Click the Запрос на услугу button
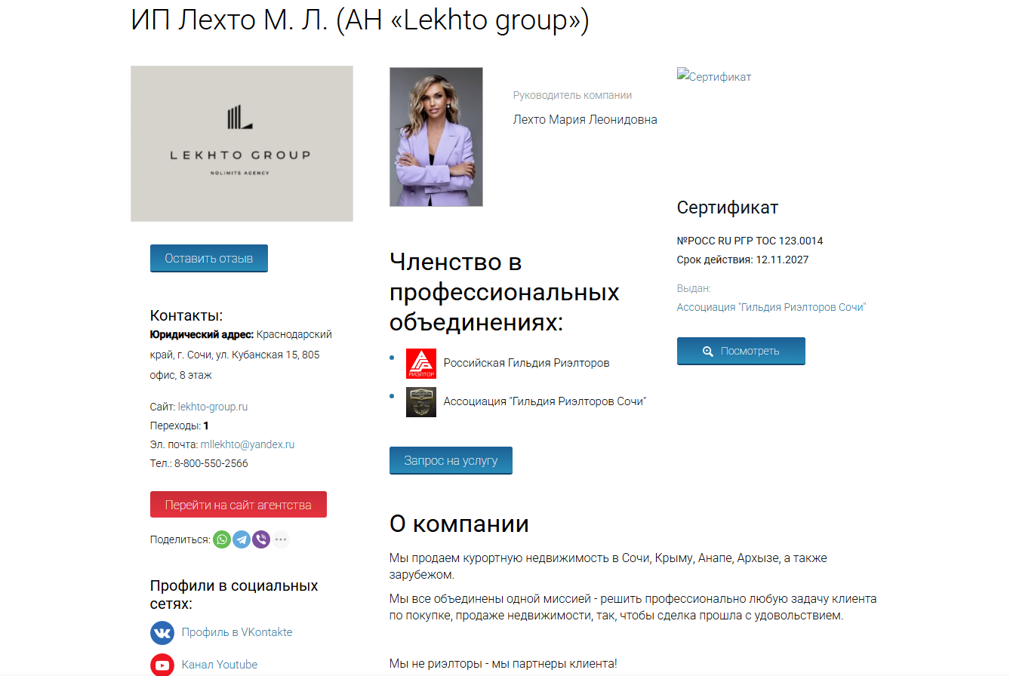The height and width of the screenshot is (676, 1010). coord(451,460)
